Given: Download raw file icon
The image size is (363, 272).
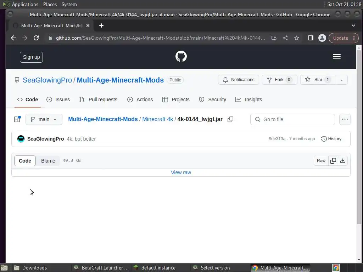Looking at the screenshot, I should [343, 161].
